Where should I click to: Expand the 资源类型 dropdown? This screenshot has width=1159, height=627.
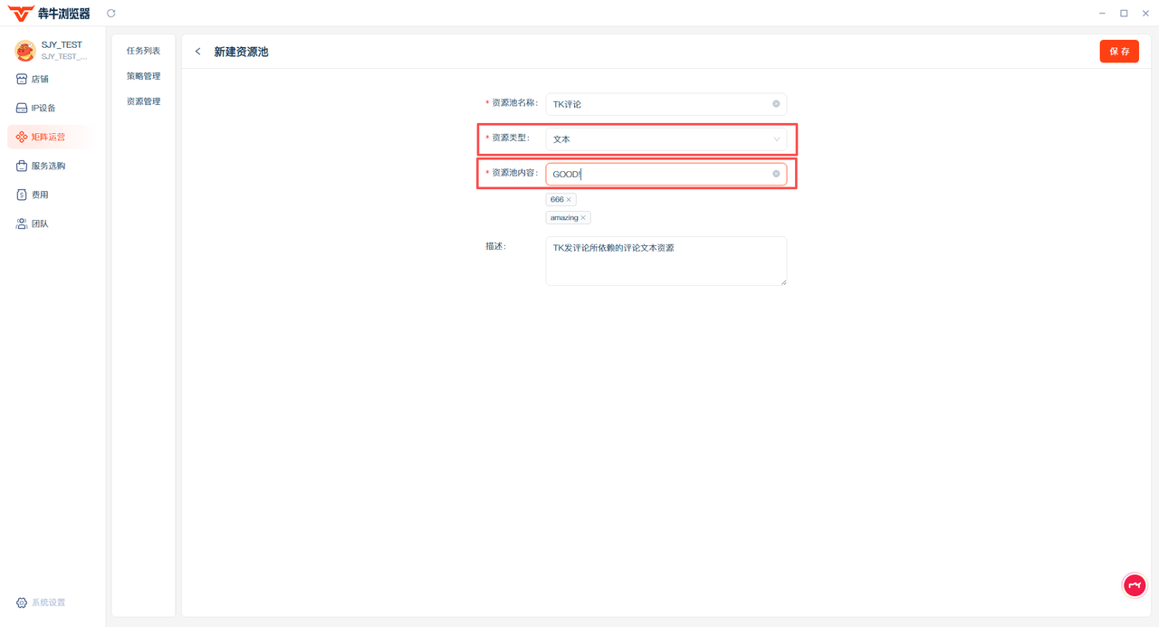click(x=666, y=139)
